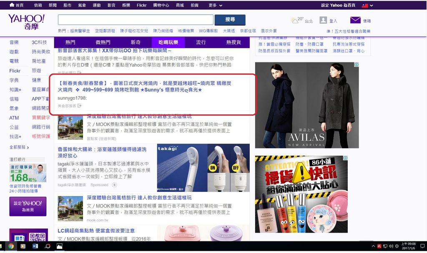Show hidden system tray icons
This screenshot has width=427, height=253.
(x=373, y=246)
